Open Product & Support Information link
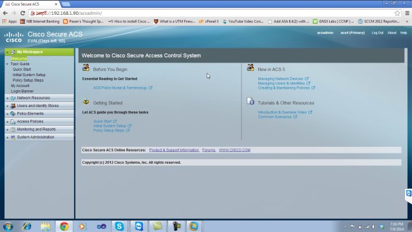Image resolution: width=412 pixels, height=232 pixels. pos(174,150)
